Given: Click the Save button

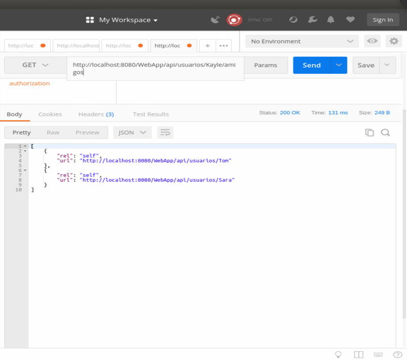Looking at the screenshot, I should tap(366, 65).
